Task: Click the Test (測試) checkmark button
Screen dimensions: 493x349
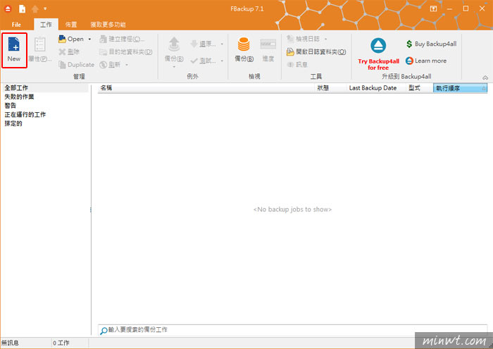Action: tap(203, 61)
